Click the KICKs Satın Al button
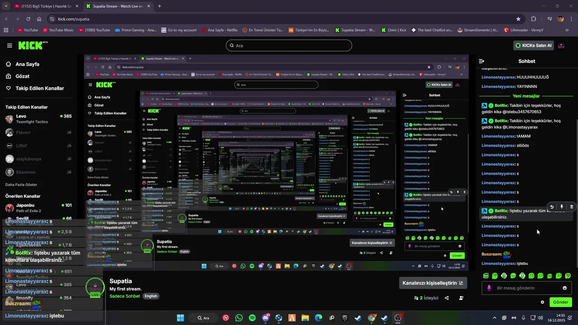The width and height of the screenshot is (578, 325). coord(534,46)
